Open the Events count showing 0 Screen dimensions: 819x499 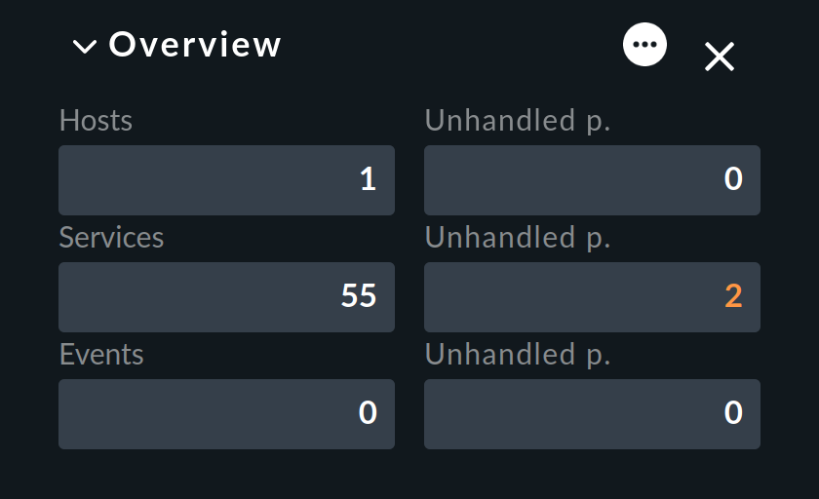pos(368,413)
